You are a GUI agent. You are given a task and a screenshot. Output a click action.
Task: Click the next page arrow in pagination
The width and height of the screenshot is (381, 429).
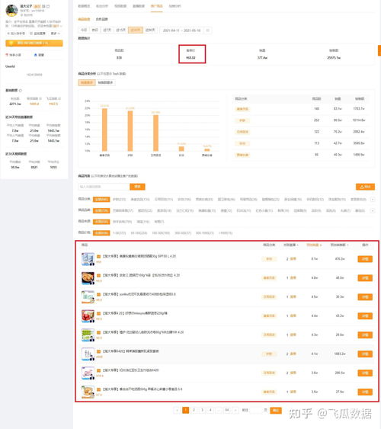tap(235, 410)
